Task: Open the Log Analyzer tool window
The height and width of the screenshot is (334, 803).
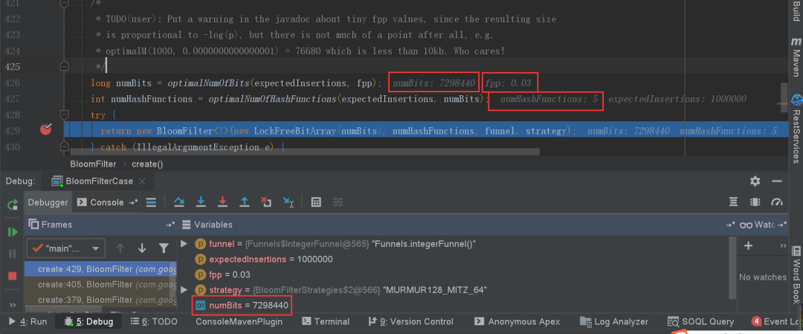Action: (x=614, y=321)
